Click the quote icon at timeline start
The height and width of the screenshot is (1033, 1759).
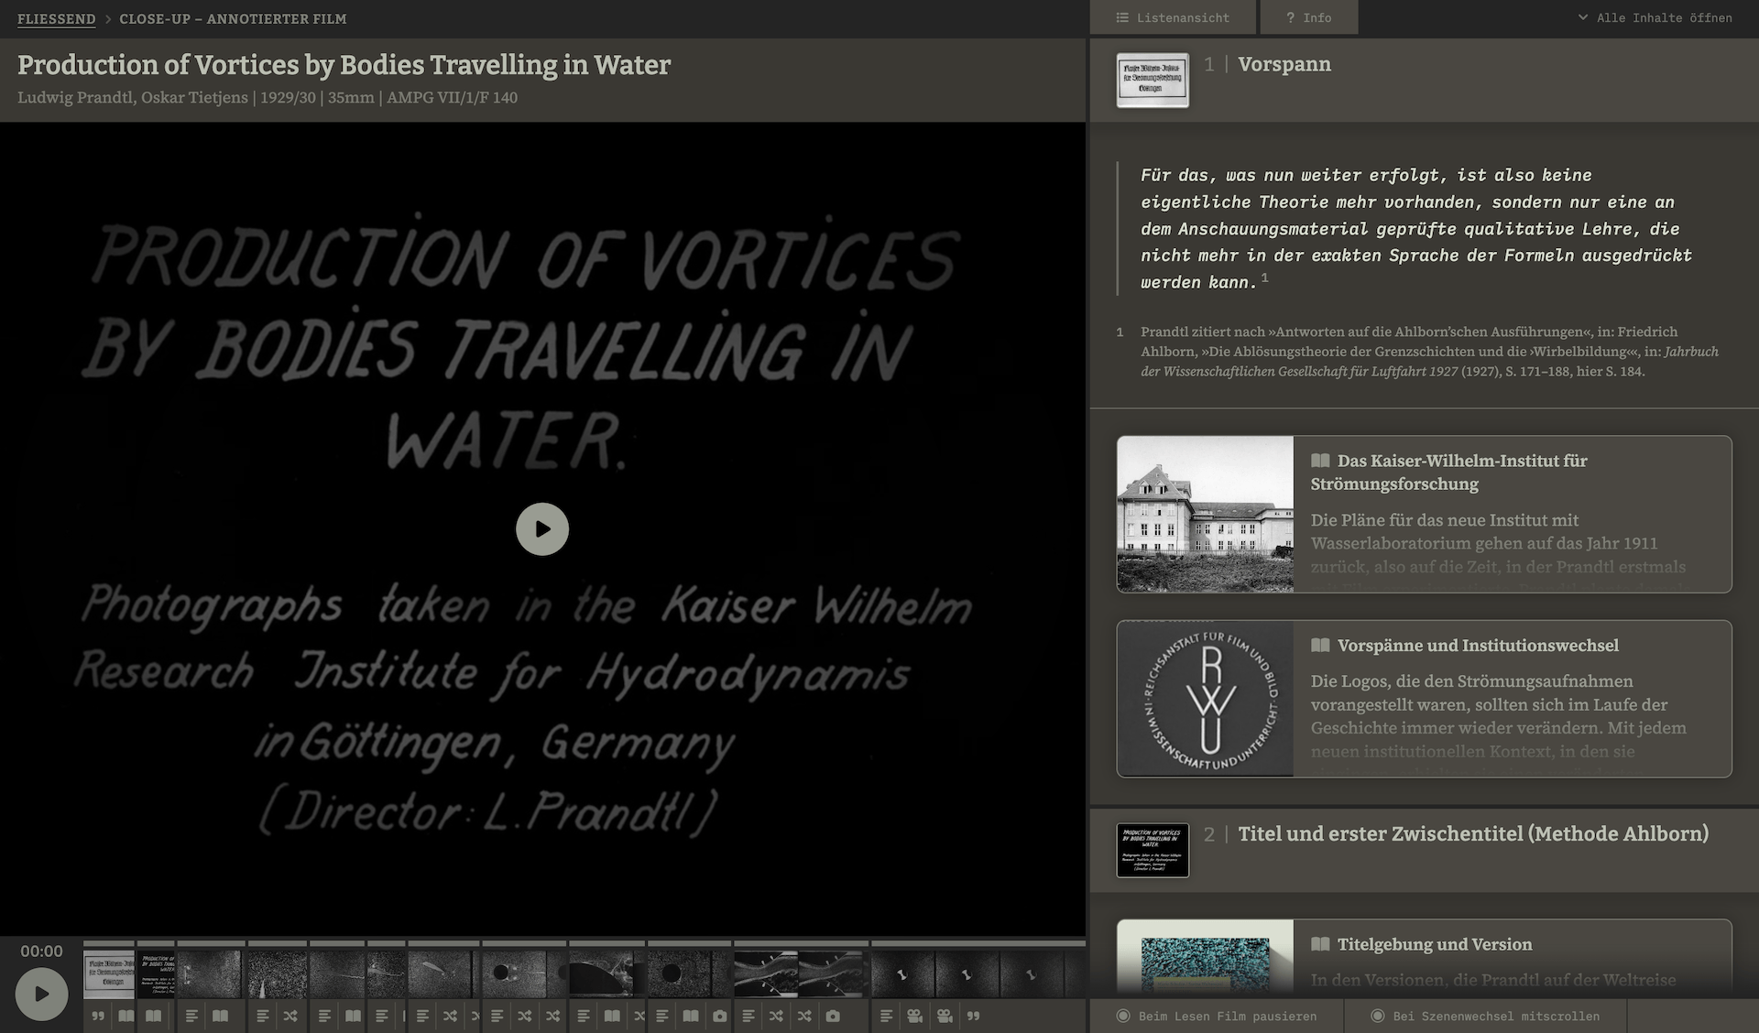click(98, 1016)
